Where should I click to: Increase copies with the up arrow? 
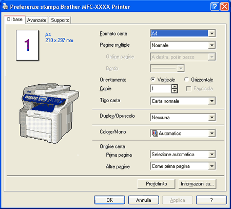pos(175,87)
